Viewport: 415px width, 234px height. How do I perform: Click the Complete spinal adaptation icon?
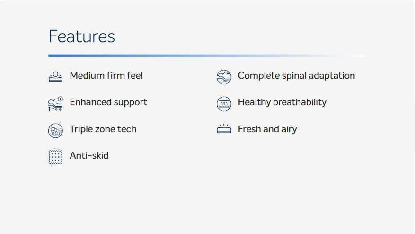224,77
